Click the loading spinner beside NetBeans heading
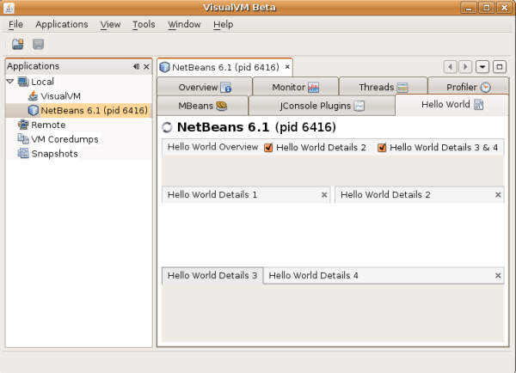This screenshot has width=516, height=373. 167,127
